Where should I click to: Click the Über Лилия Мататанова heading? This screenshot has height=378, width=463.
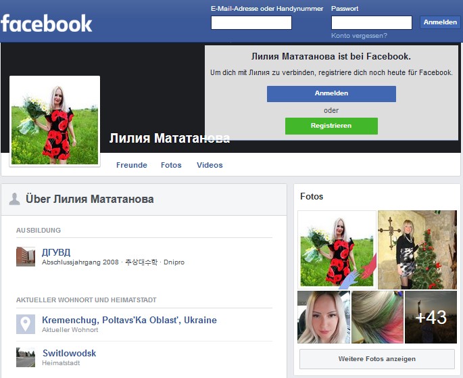[90, 199]
